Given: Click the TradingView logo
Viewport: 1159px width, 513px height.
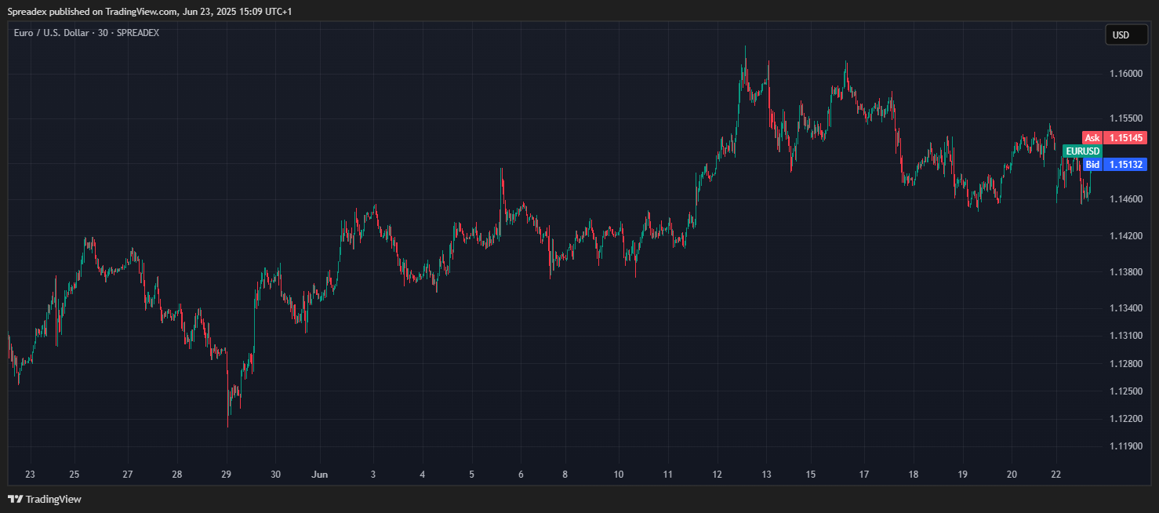Looking at the screenshot, I should click(45, 499).
